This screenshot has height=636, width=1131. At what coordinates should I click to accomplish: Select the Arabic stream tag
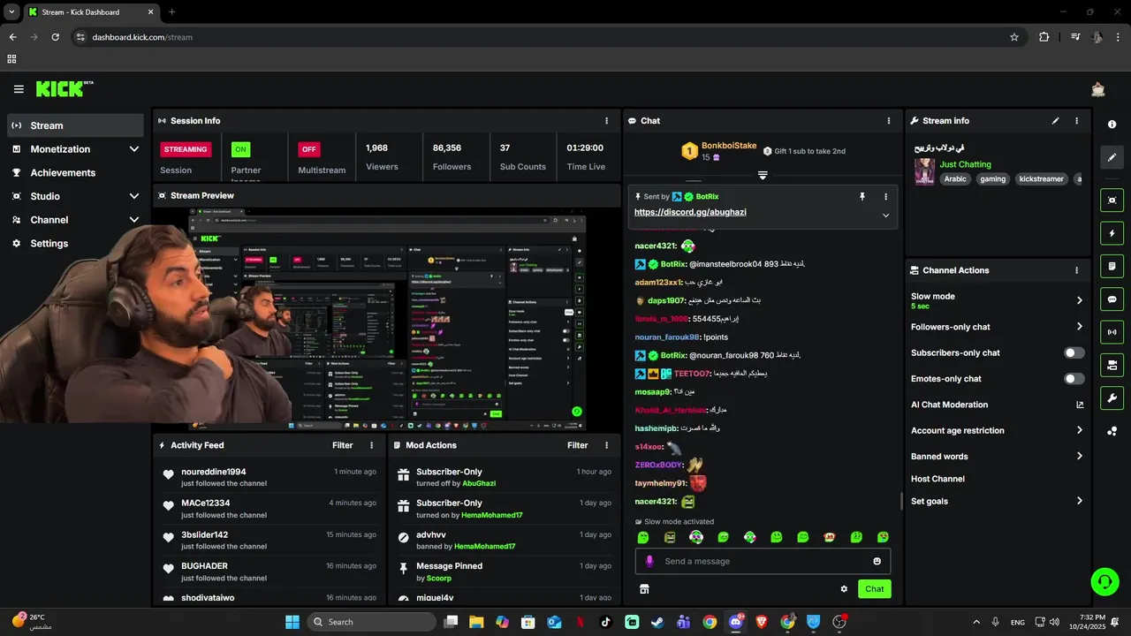tap(955, 178)
